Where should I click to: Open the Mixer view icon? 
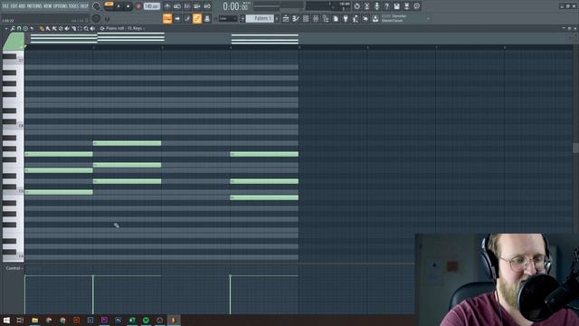[x=316, y=18]
